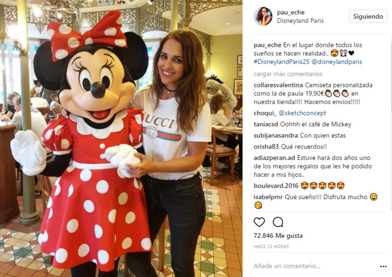Viewport: 392px width, 277px height.
Task: Open the #DisneylandParis25 hashtag
Action: tap(281, 61)
